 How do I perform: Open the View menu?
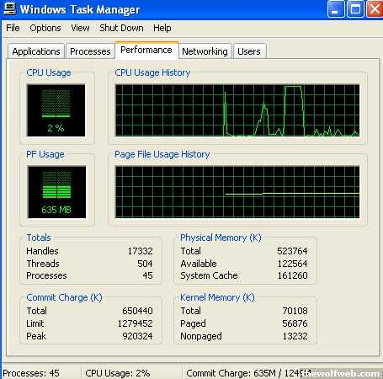tap(80, 28)
